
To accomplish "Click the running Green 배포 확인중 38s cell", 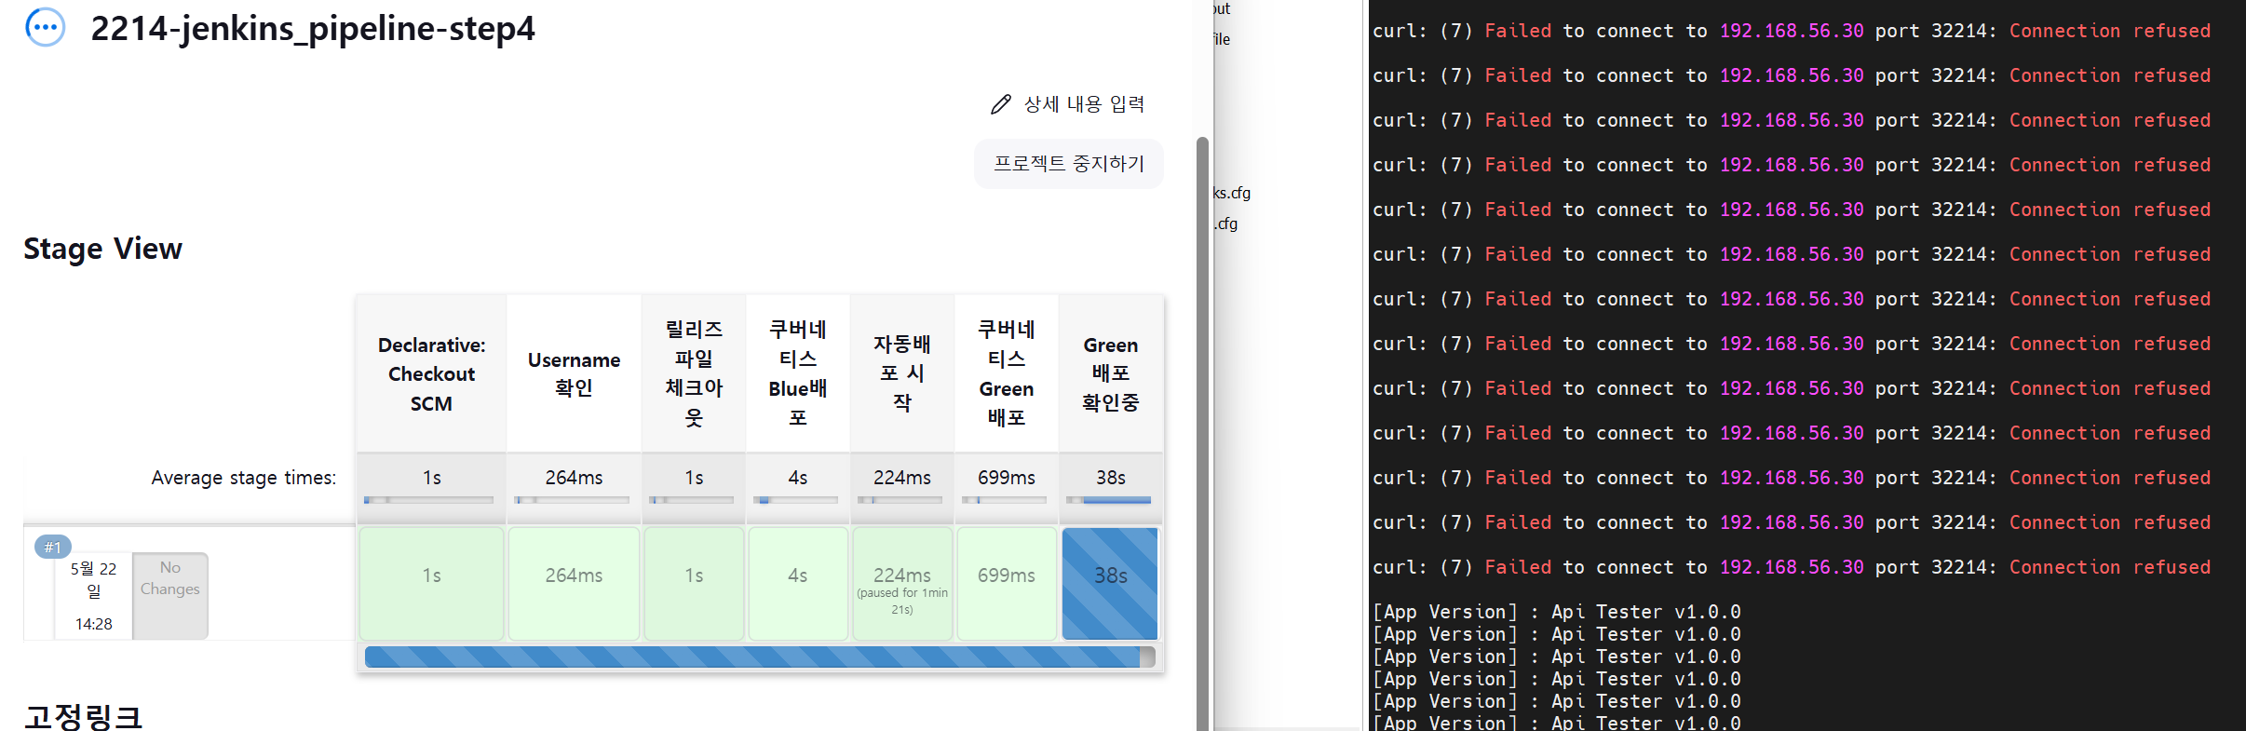I will click(x=1110, y=584).
